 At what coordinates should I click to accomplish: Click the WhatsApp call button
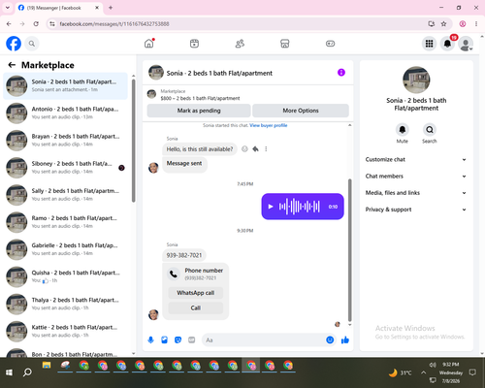(x=196, y=293)
